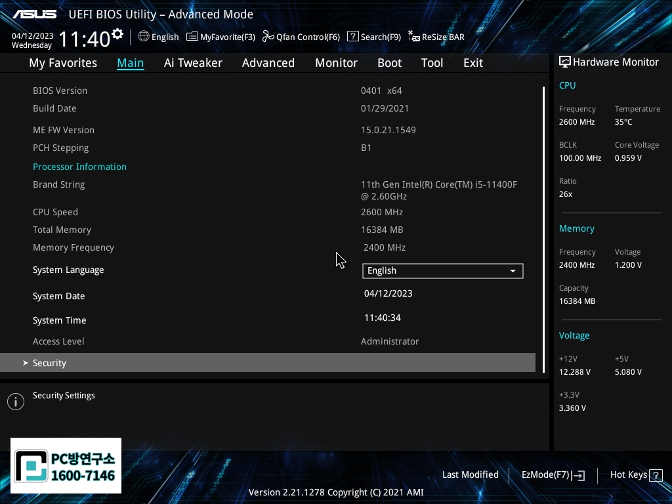The height and width of the screenshot is (504, 672).
Task: Click the Total Memory label
Action: pos(62,230)
